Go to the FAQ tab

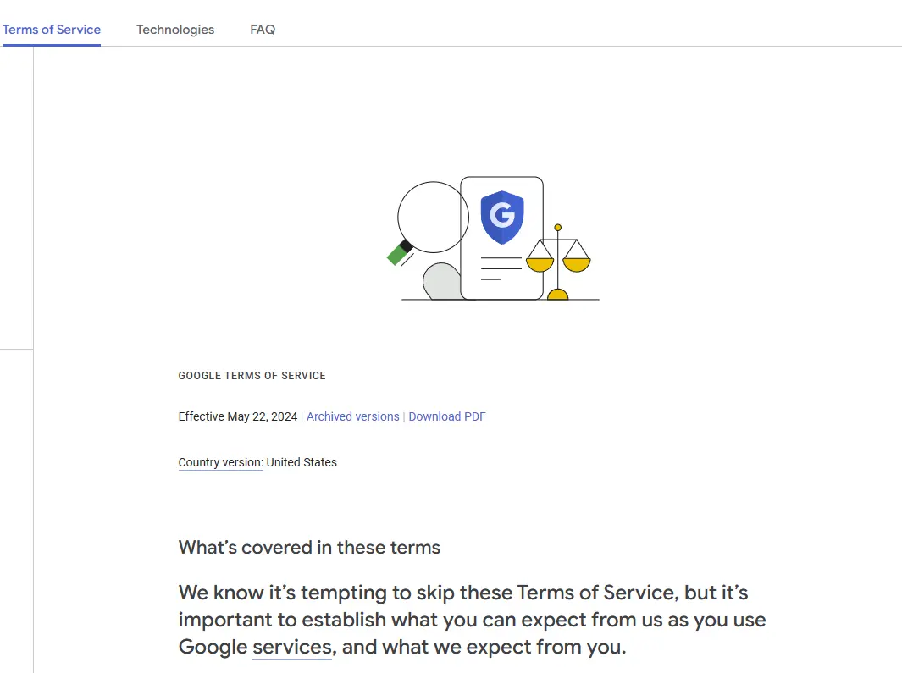pos(263,30)
